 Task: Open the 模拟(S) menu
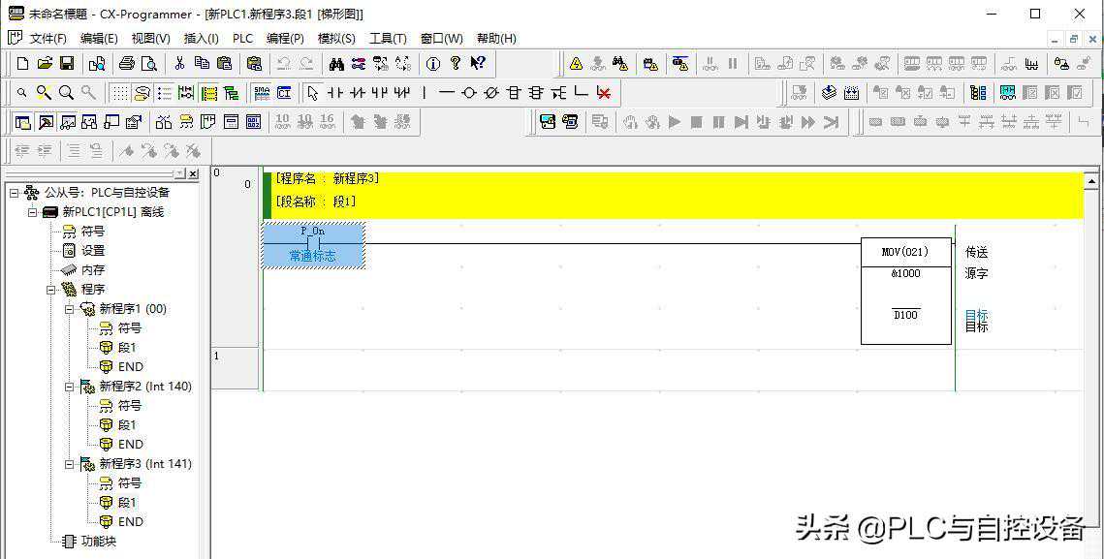coord(336,39)
